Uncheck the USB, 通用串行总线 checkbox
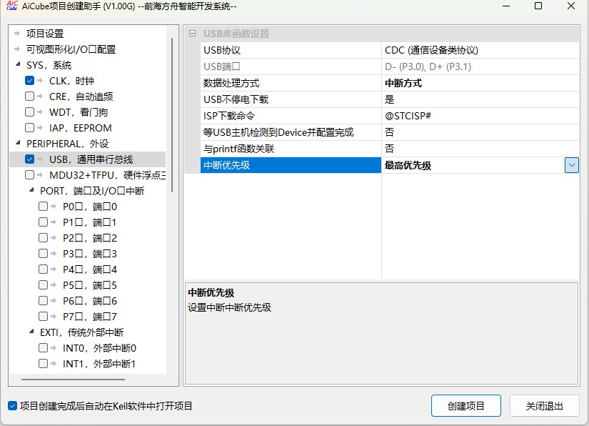 tap(30, 159)
